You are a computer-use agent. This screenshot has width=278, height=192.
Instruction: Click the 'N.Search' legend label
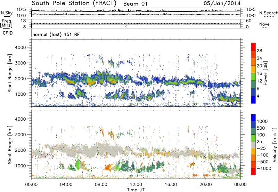click(268, 13)
